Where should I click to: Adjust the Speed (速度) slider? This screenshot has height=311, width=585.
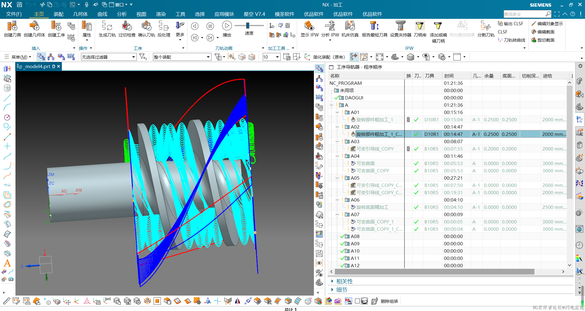248,26
